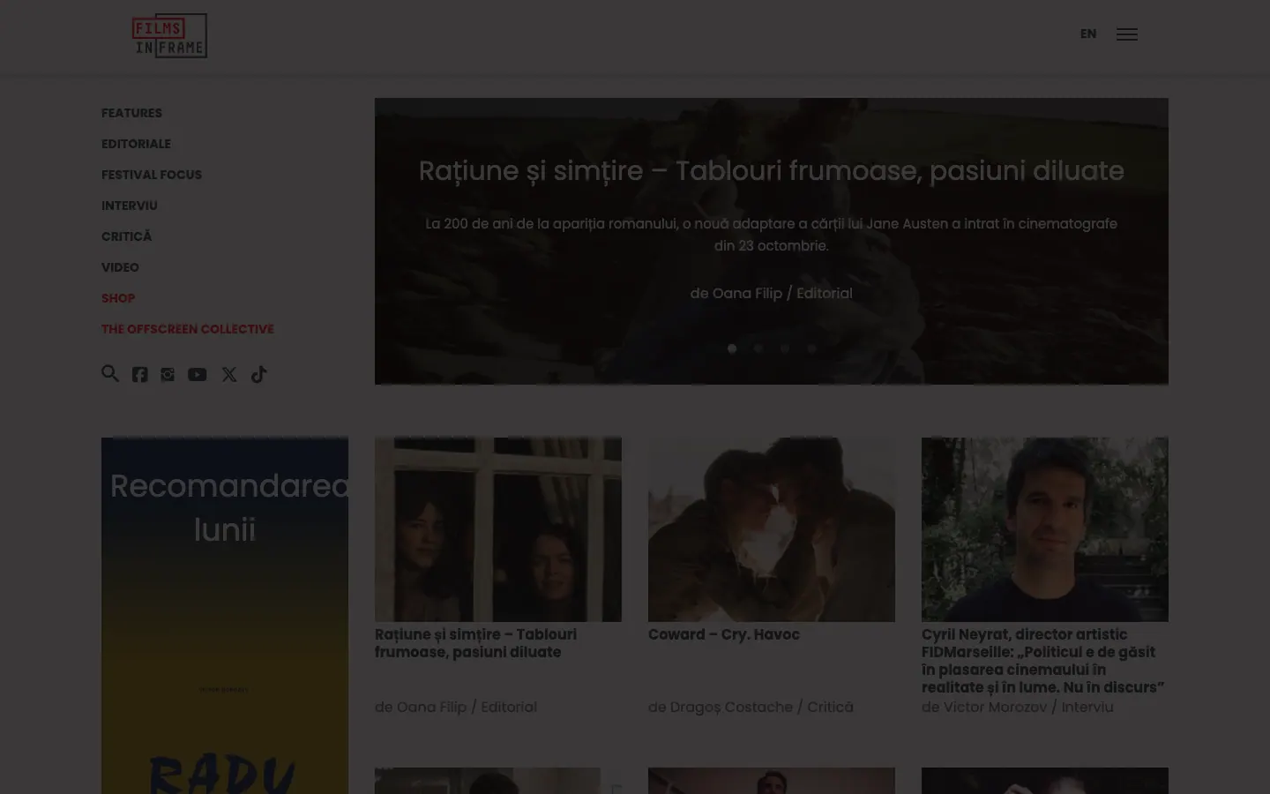Select the third carousel dot
The height and width of the screenshot is (794, 1270).
pyautogui.click(x=785, y=348)
